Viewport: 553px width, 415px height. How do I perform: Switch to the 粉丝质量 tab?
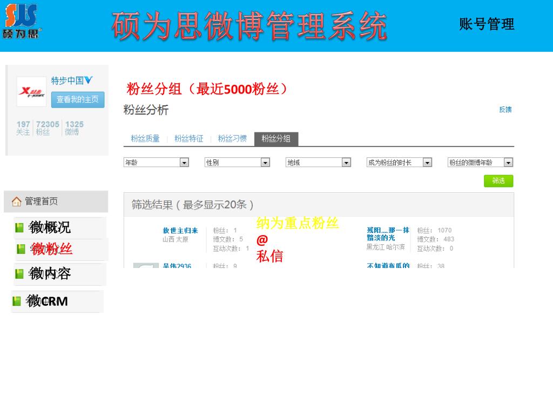(145, 138)
